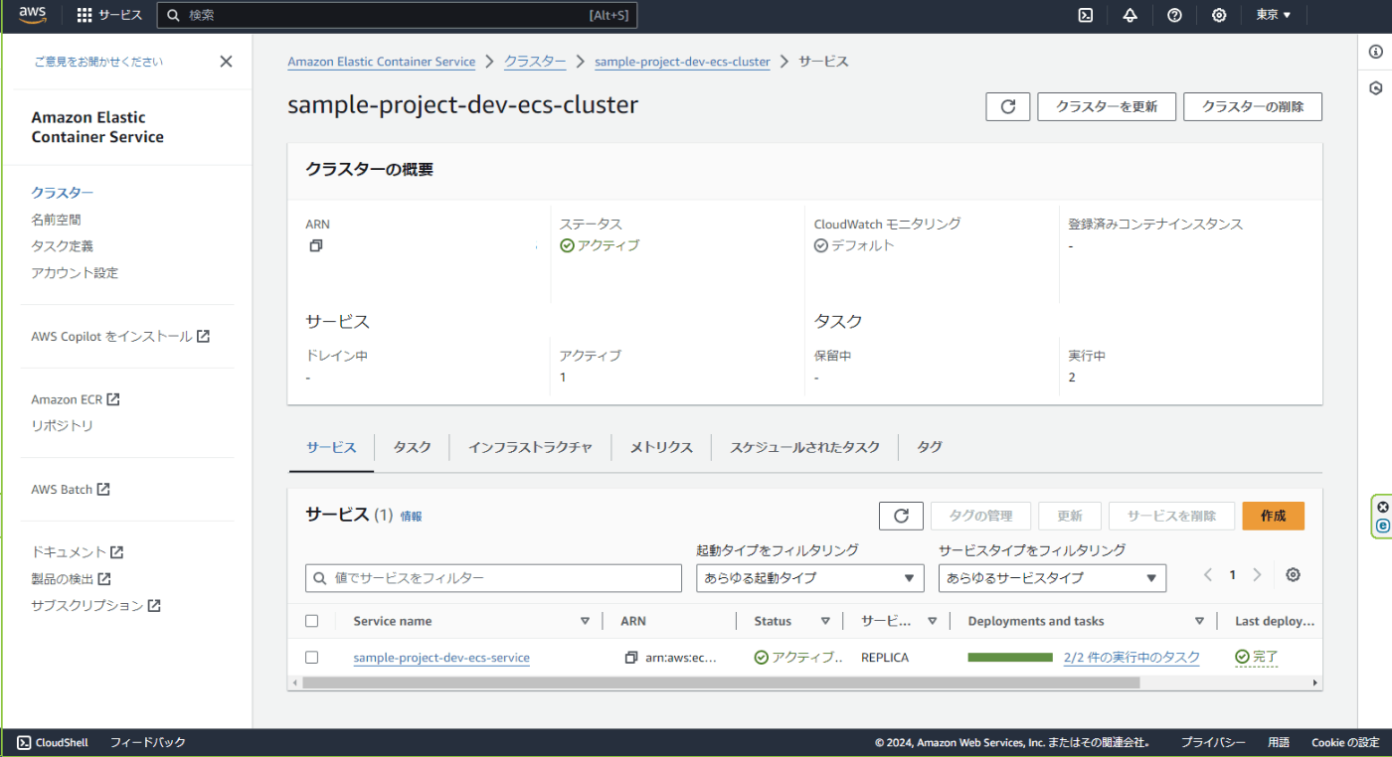The height and width of the screenshot is (757, 1392).
Task: Switch to the インフラストラクチャ tab
Action: 530,447
